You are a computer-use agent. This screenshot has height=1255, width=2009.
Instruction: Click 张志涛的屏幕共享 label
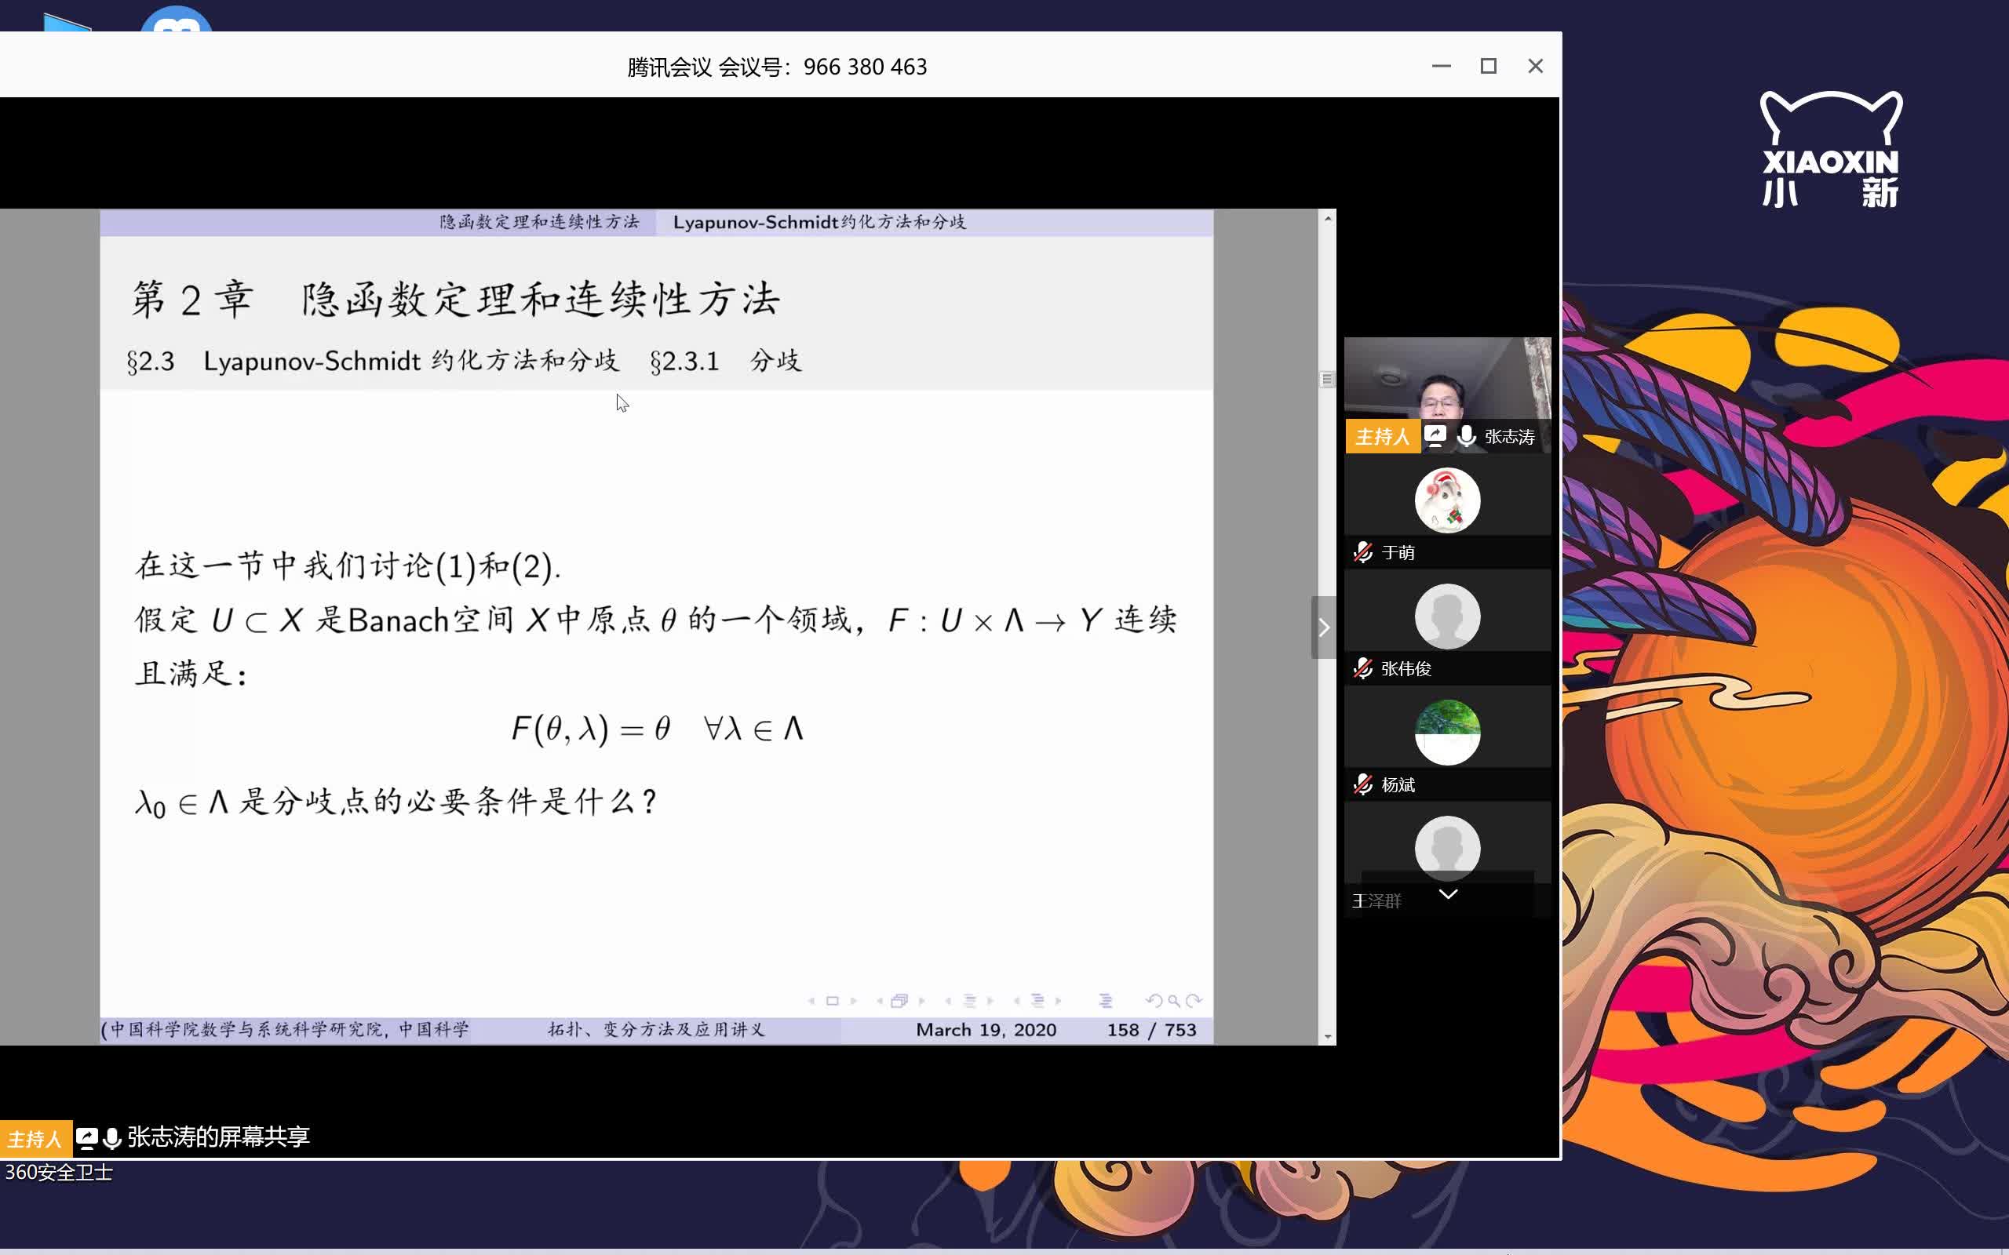[x=218, y=1137]
